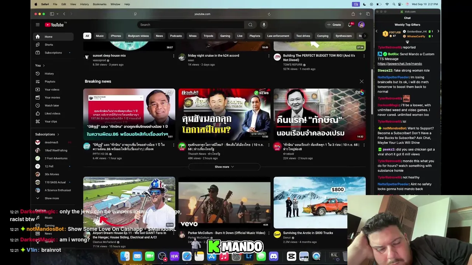Open CapCut from the Dock
Viewport: 472px width, 265px height.
click(291, 256)
